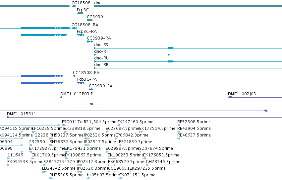Click the DME1-012P03.F clone label

[x=77, y=94]
